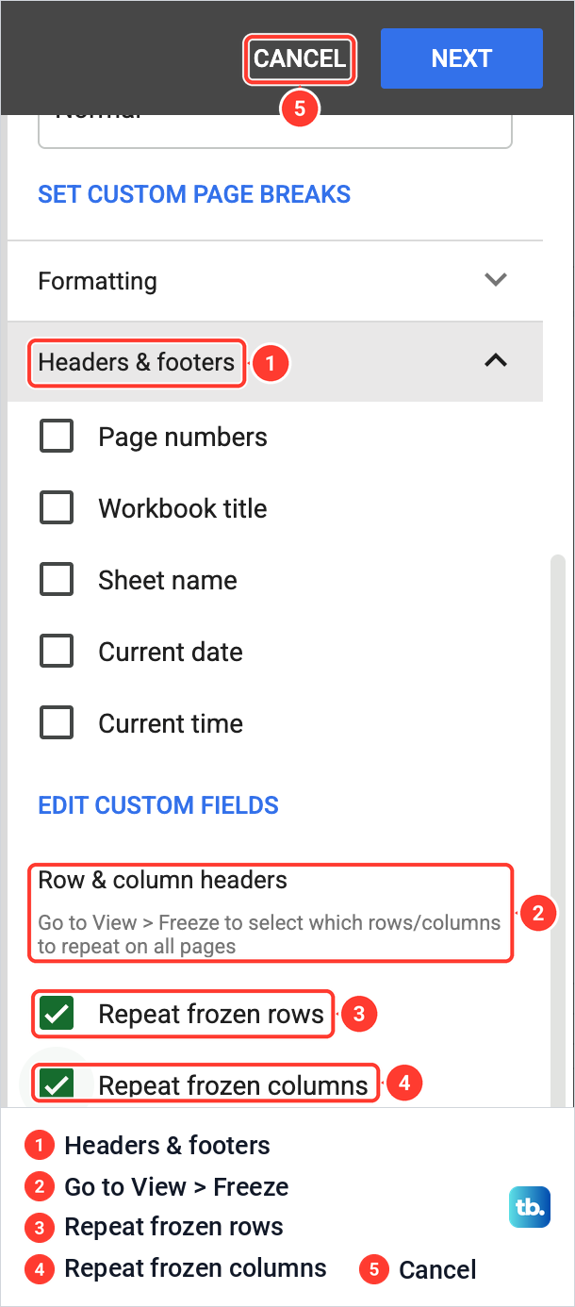Enable the Workbook title checkbox
575x1307 pixels.
point(57,508)
